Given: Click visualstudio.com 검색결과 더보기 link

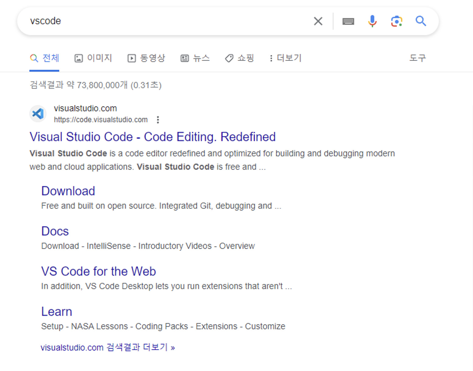Looking at the screenshot, I should tap(108, 348).
